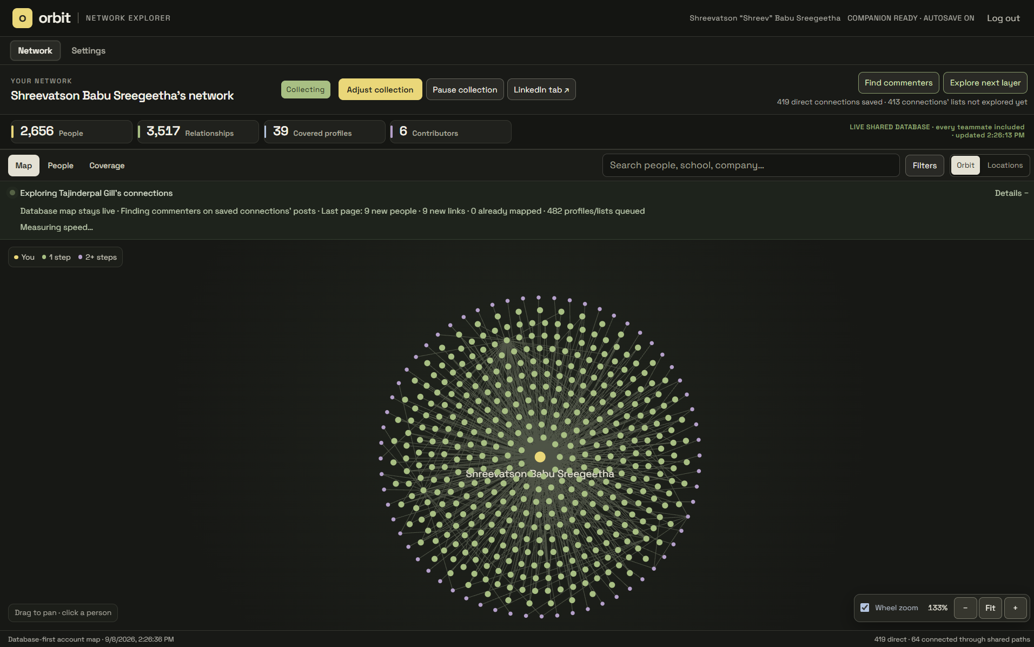Click the 2,656 People stat card
The height and width of the screenshot is (647, 1034).
[x=71, y=131]
